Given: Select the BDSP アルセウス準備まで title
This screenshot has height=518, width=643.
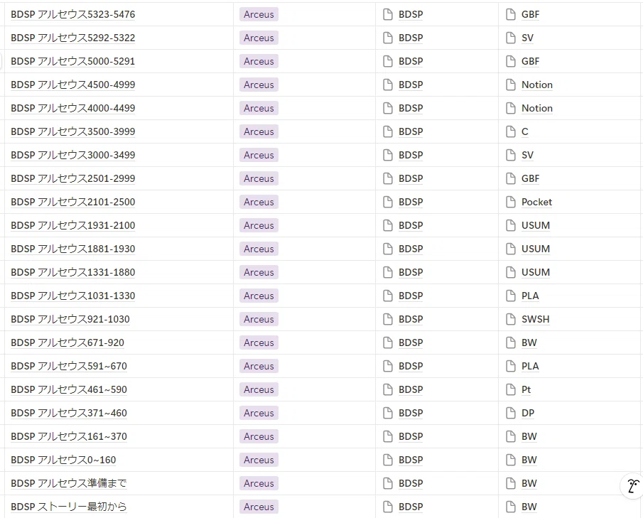Looking at the screenshot, I should pyautogui.click(x=68, y=483).
